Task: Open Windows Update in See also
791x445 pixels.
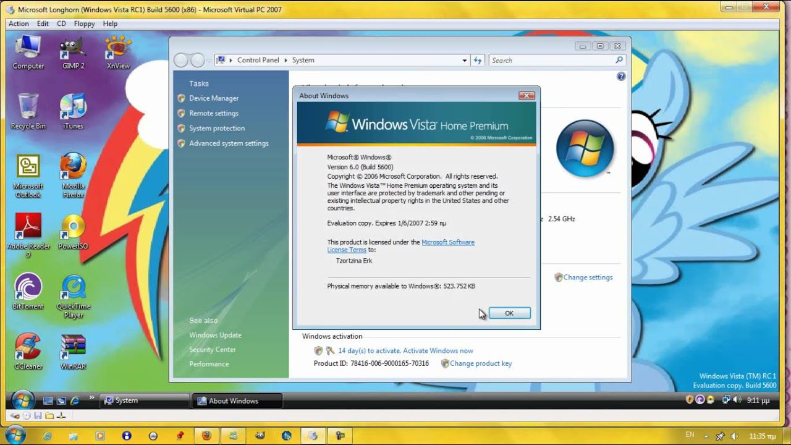Action: tap(215, 335)
